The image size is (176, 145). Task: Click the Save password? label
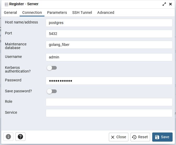[x=18, y=91]
